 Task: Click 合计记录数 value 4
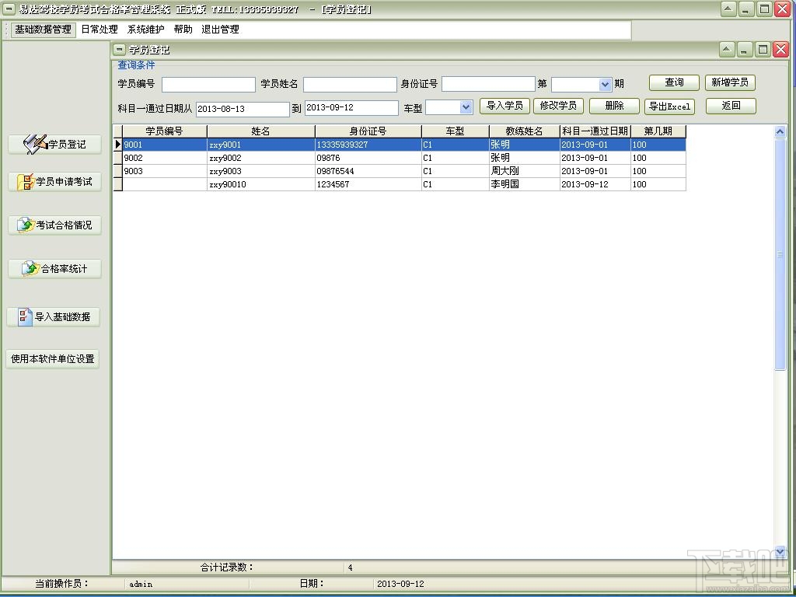point(351,567)
